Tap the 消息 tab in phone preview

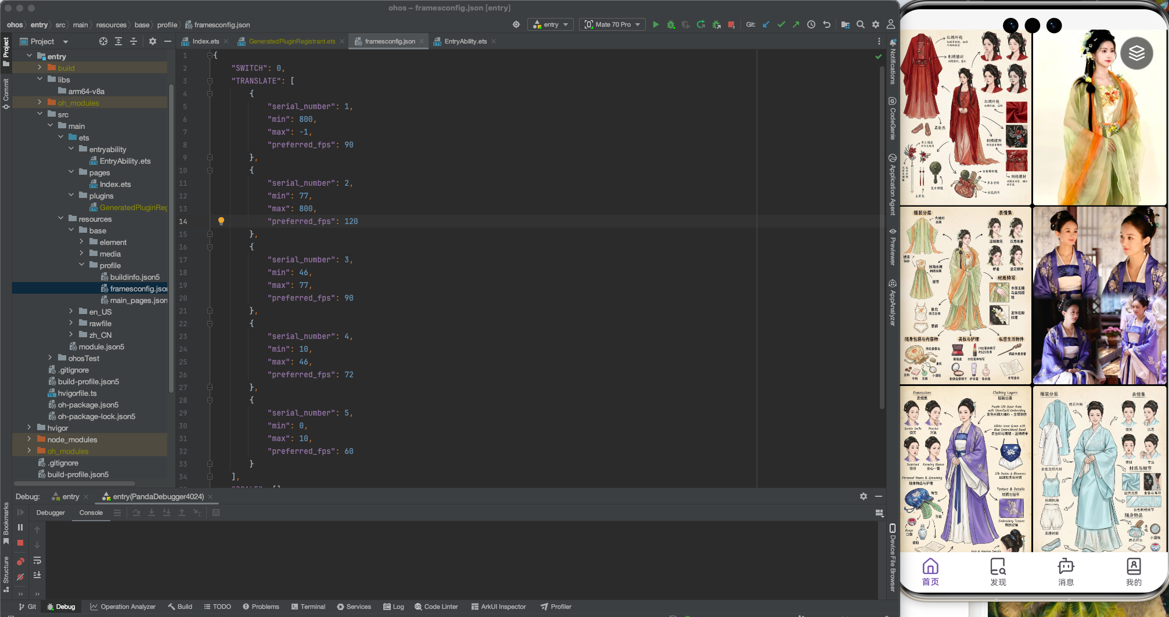[x=1066, y=572]
